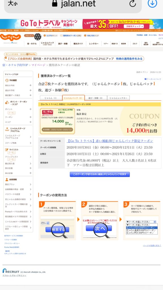Screen dimensions: 163x290
Task: Switch to 遊び・体験 (0) coupon tab
Action: tap(96, 98)
